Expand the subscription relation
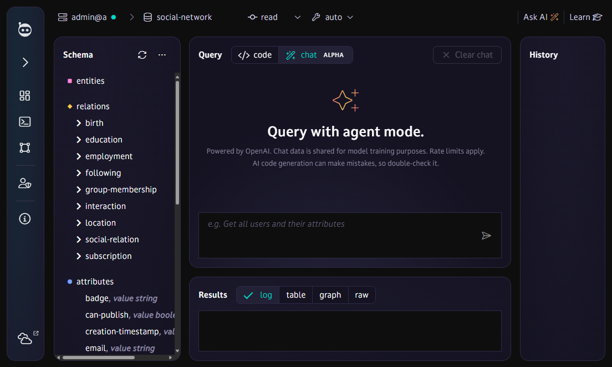The width and height of the screenshot is (612, 367). [79, 256]
